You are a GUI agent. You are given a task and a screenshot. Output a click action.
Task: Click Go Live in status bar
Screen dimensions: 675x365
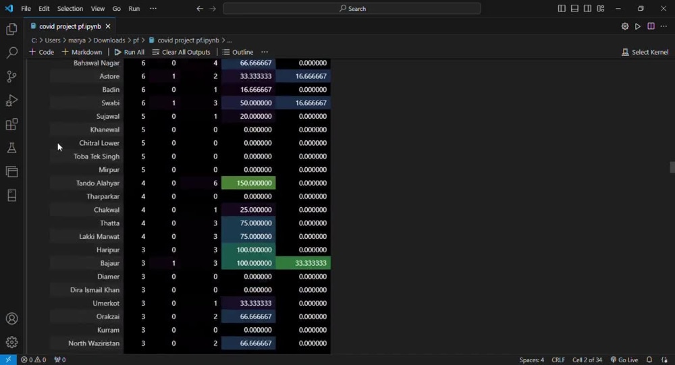[624, 360]
